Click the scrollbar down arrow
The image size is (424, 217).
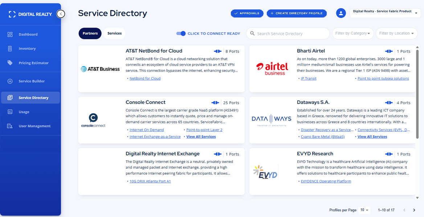tap(417, 198)
